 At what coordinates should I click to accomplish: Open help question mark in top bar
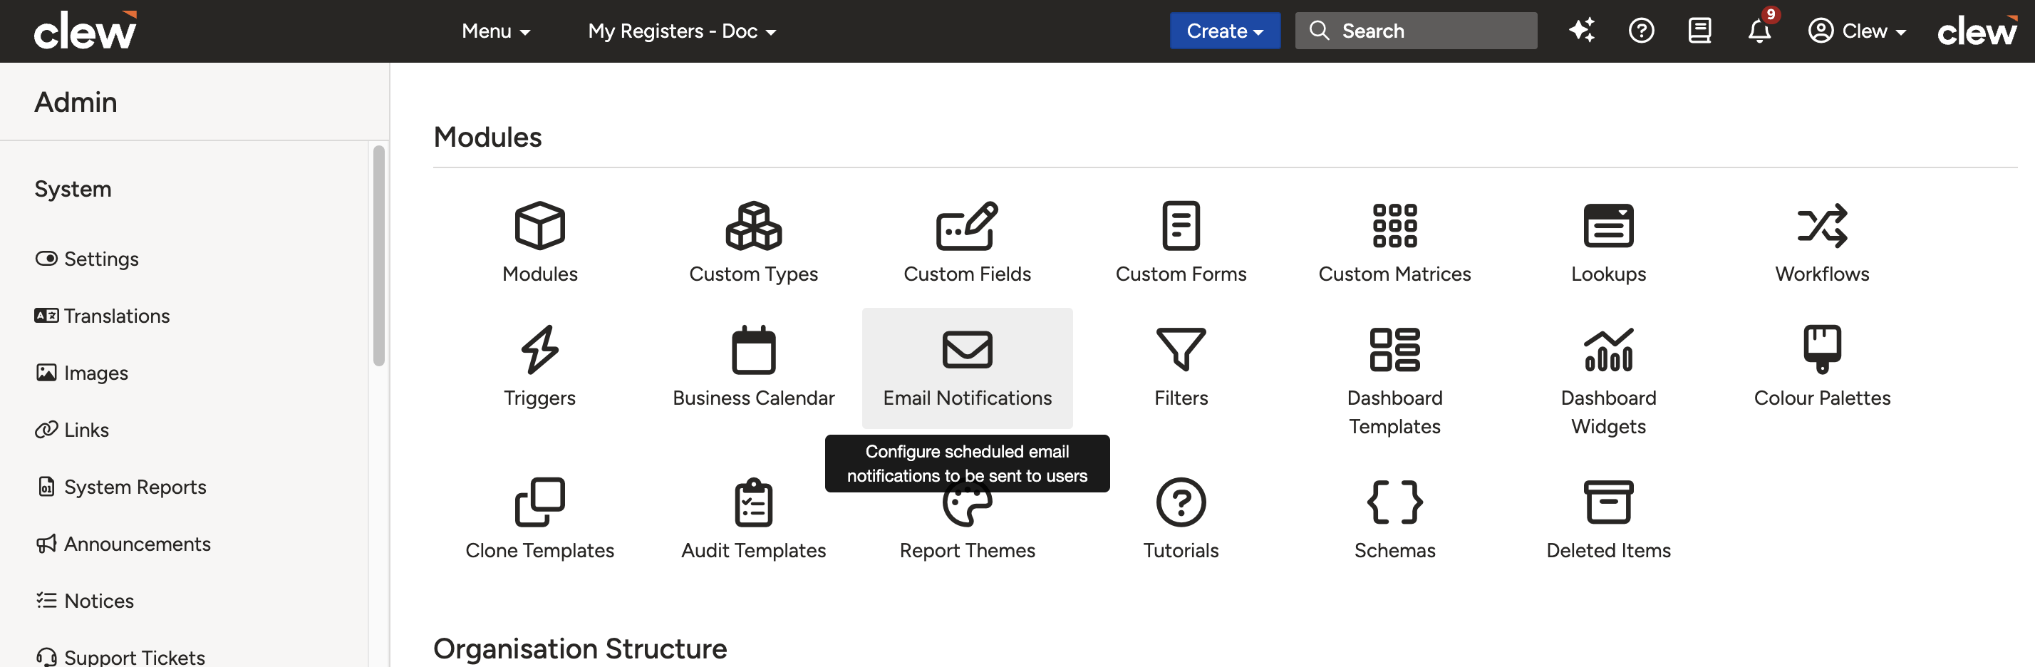[x=1641, y=31]
